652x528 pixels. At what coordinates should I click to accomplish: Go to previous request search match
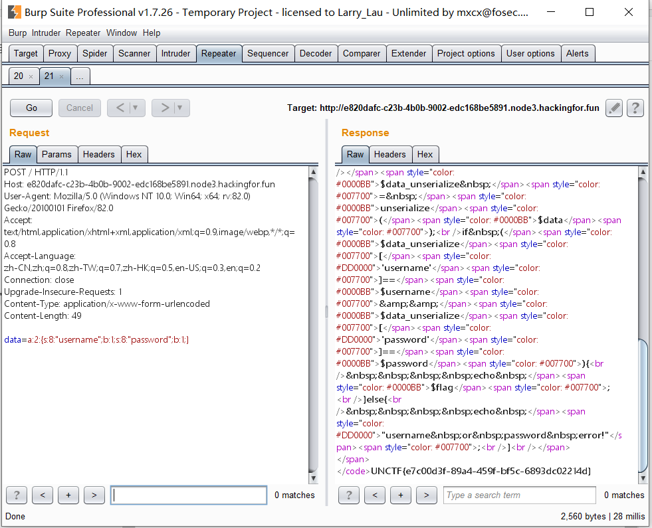pos(43,495)
